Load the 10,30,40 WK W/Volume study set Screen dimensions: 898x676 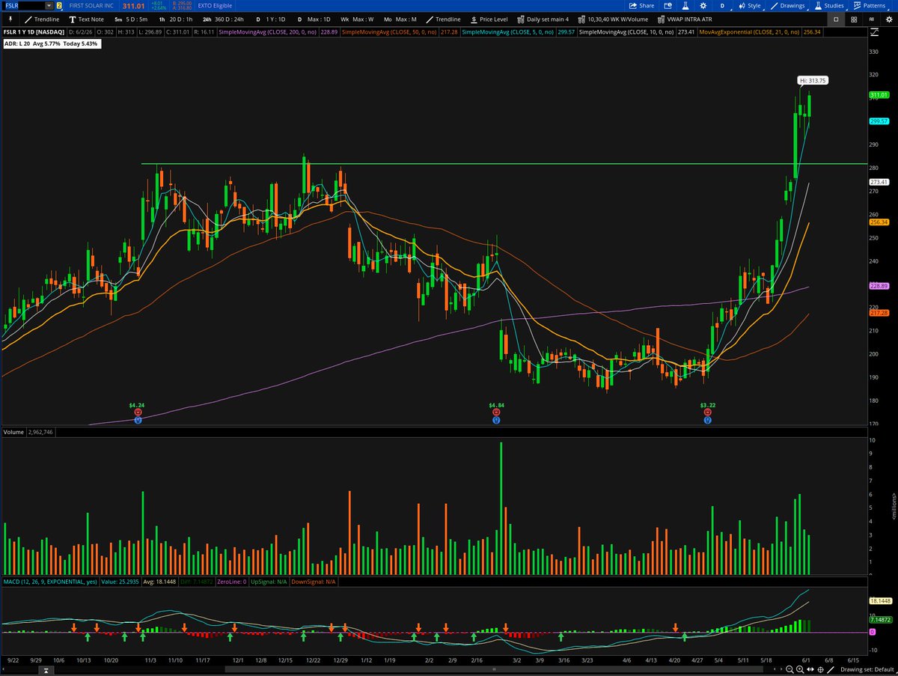point(614,19)
